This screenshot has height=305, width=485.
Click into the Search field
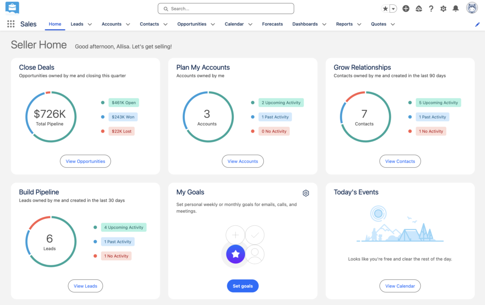225,9
